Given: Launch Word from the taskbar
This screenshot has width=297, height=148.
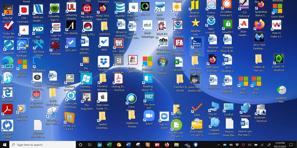Looking at the screenshot, I should point(128,145).
